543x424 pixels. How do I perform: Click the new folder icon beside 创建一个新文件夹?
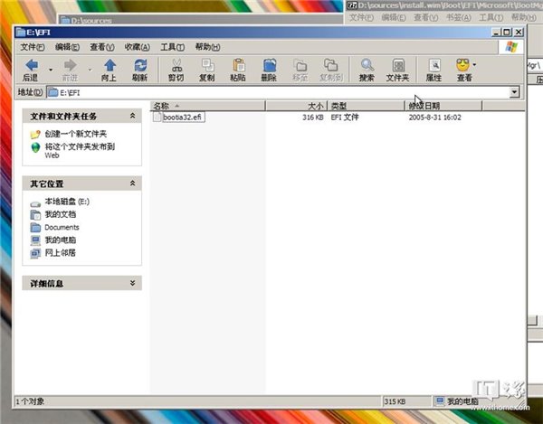pyautogui.click(x=35, y=134)
